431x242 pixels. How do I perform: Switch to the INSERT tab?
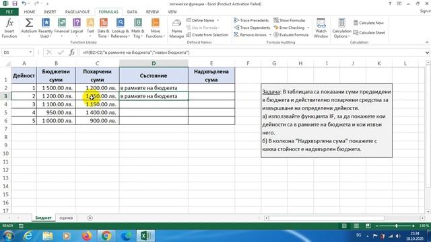[50, 12]
